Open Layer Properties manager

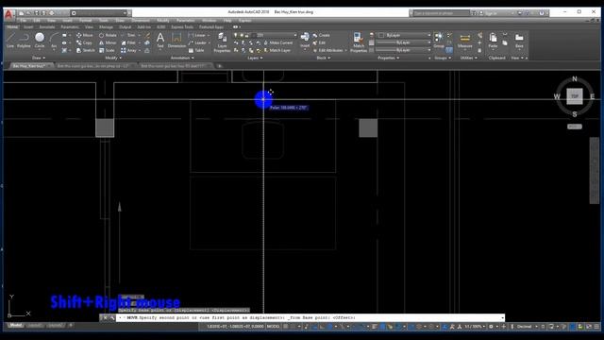pyautogui.click(x=222, y=42)
